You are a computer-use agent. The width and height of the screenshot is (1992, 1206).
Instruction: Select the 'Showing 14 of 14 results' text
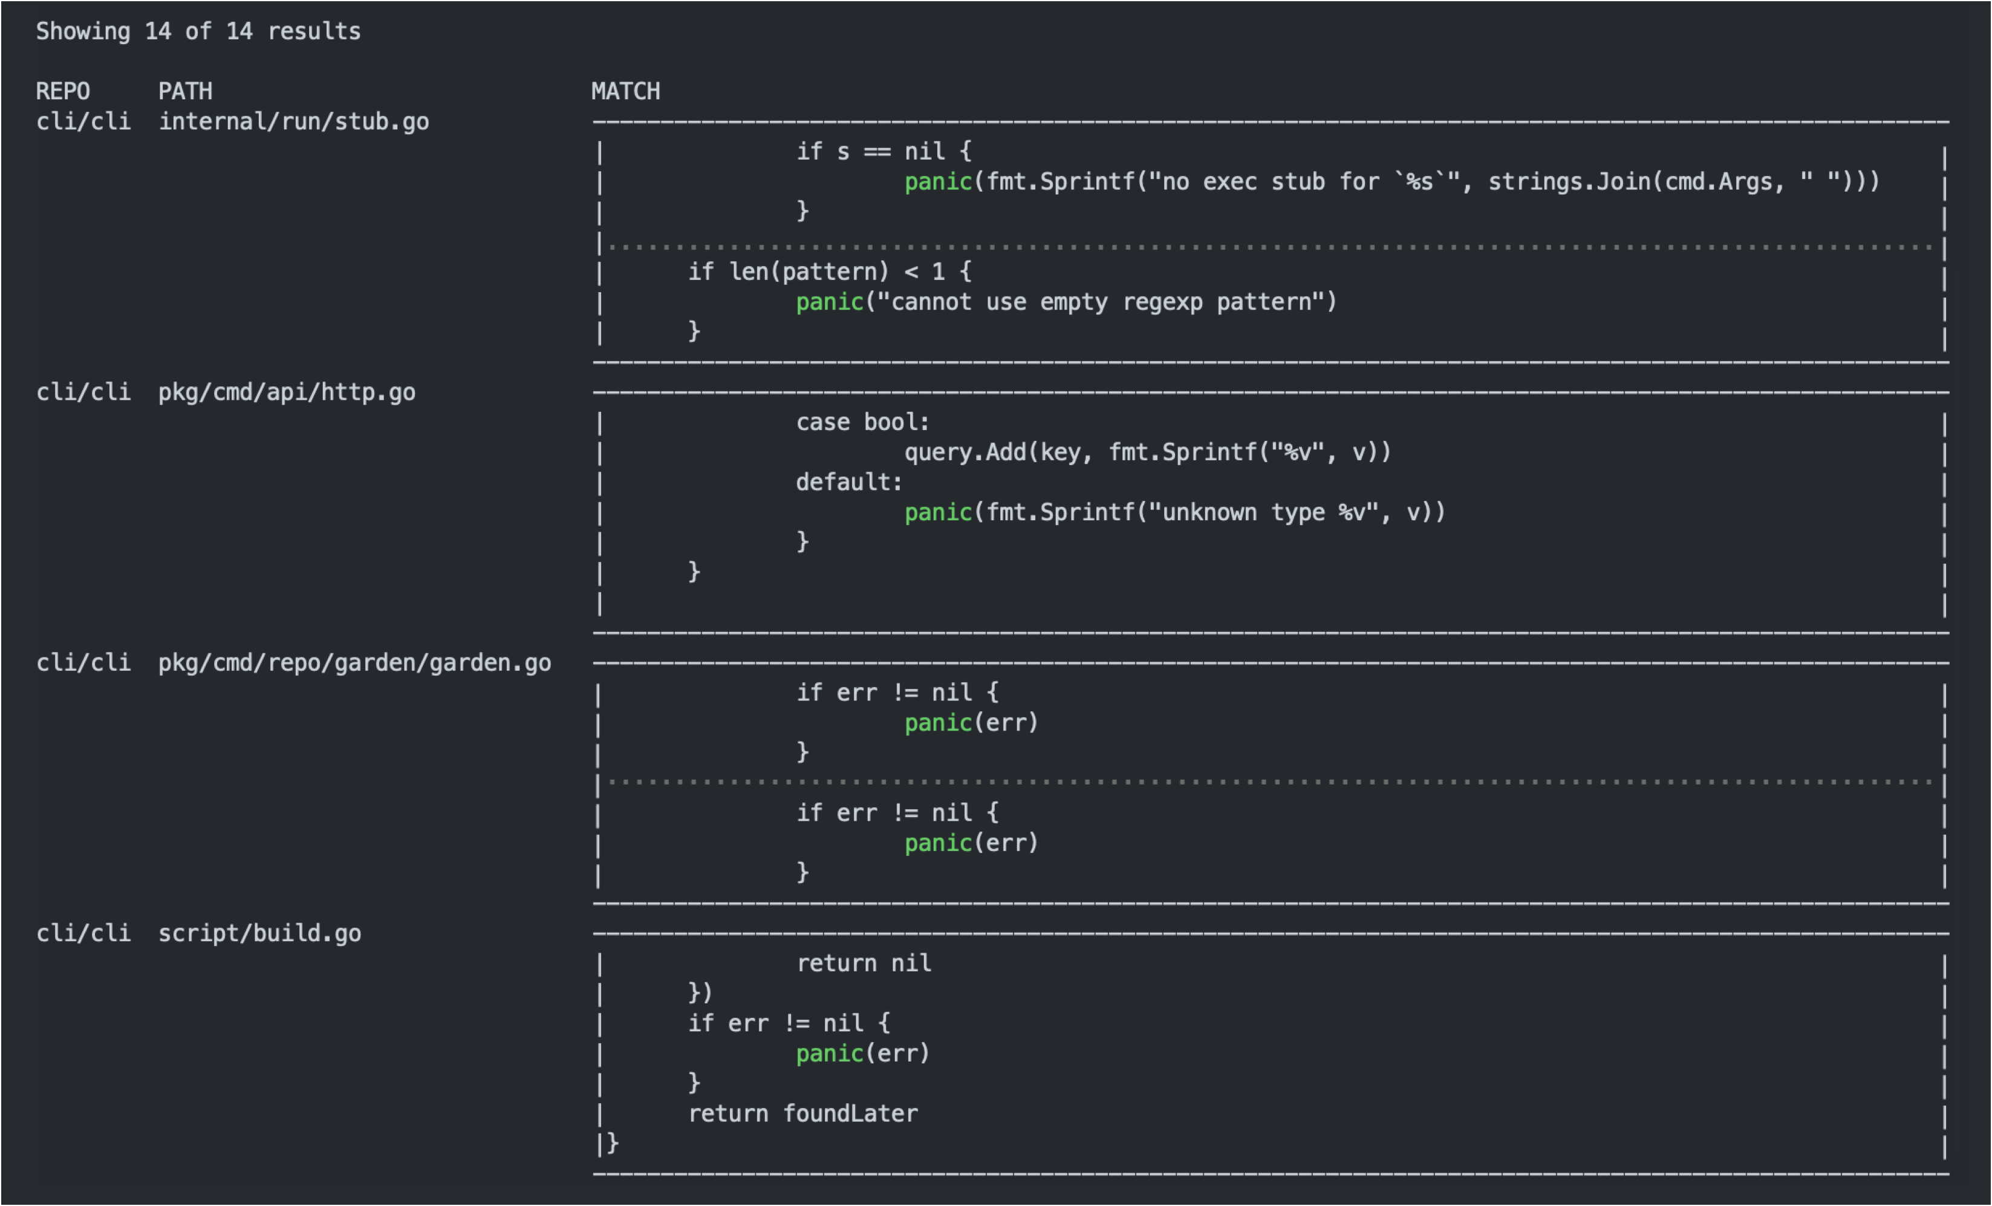coord(198,31)
